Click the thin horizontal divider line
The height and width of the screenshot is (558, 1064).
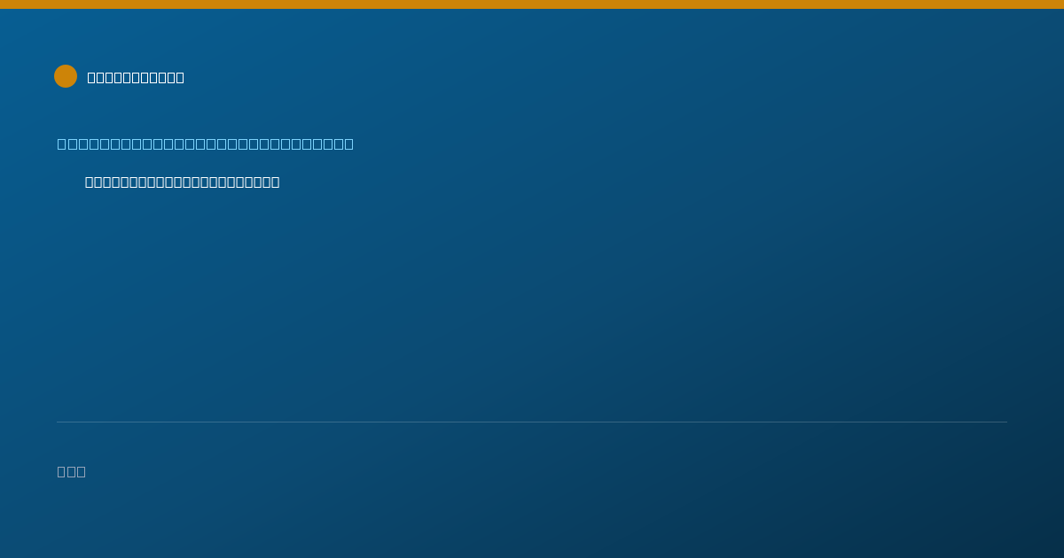(532, 422)
